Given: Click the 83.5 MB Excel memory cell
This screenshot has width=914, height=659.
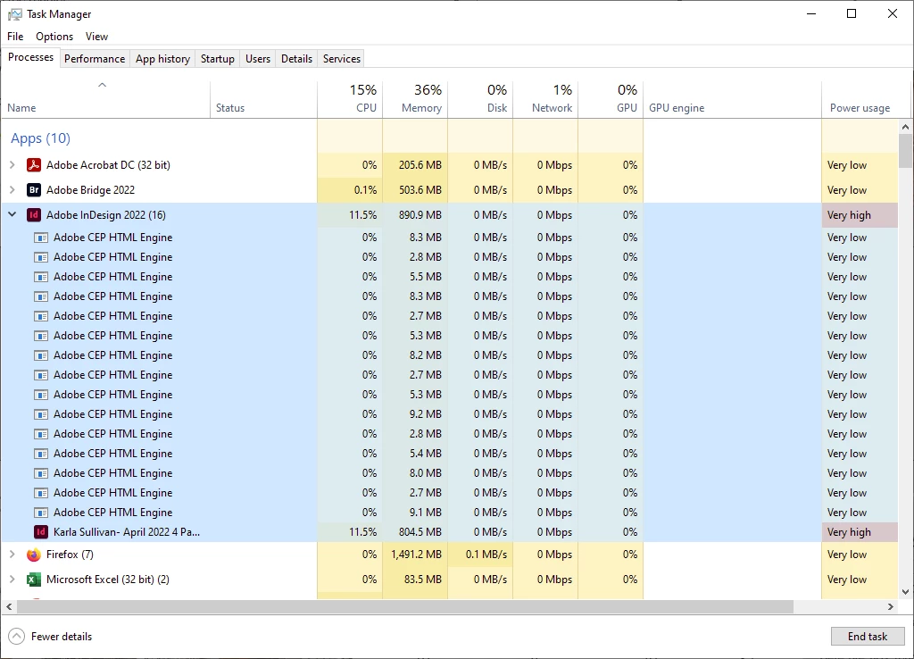Looking at the screenshot, I should click(x=416, y=580).
